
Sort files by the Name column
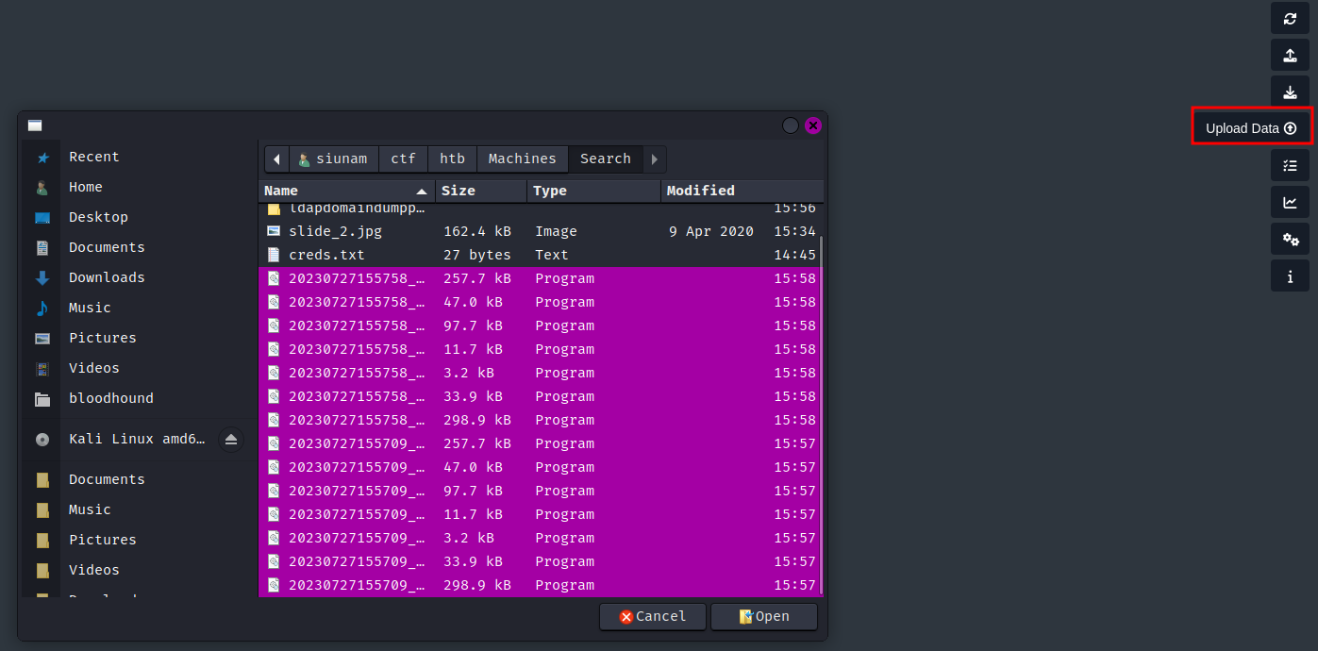pos(346,191)
